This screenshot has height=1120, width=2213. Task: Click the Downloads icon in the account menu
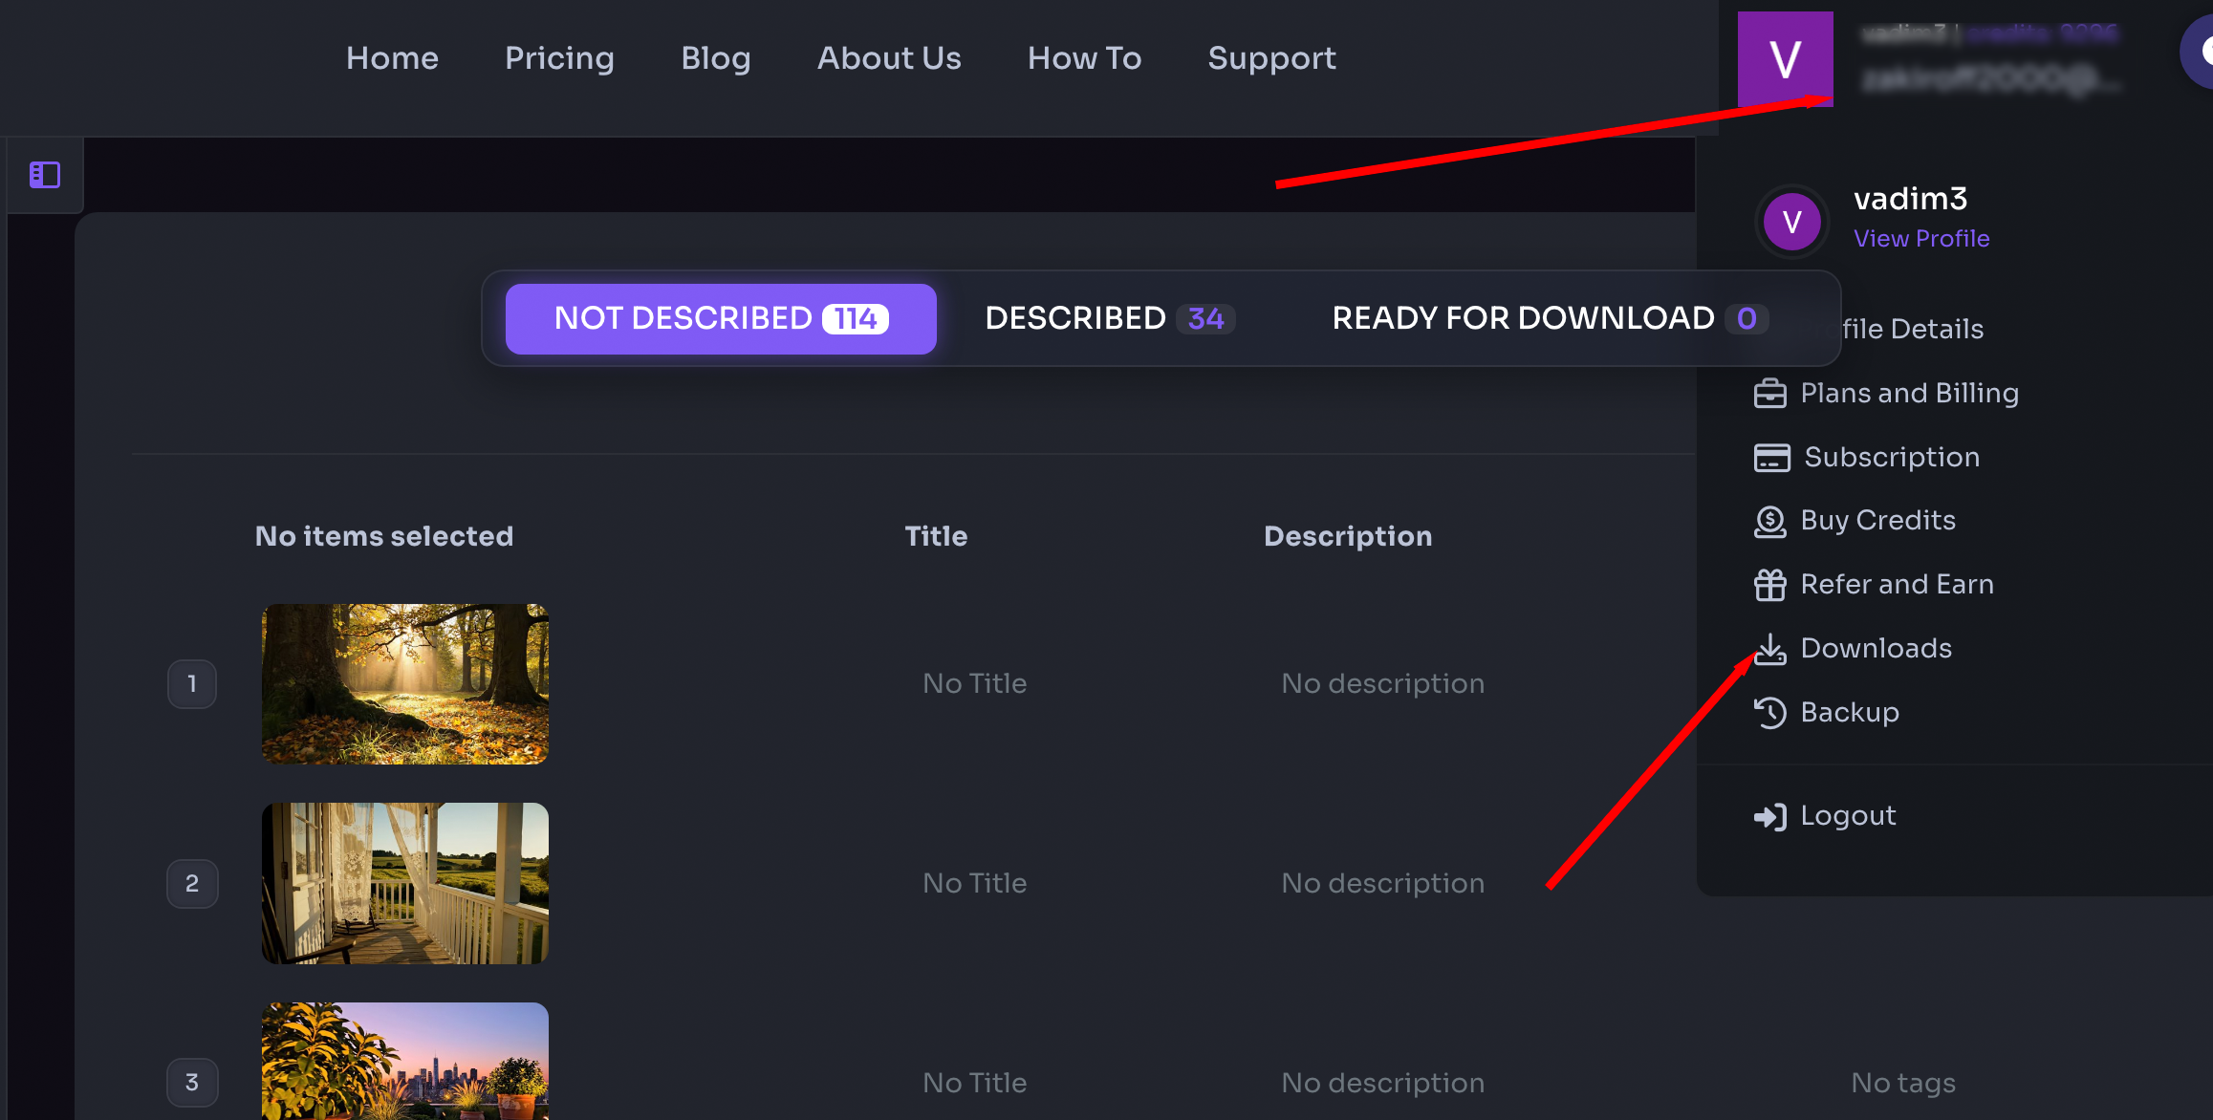pyautogui.click(x=1770, y=648)
